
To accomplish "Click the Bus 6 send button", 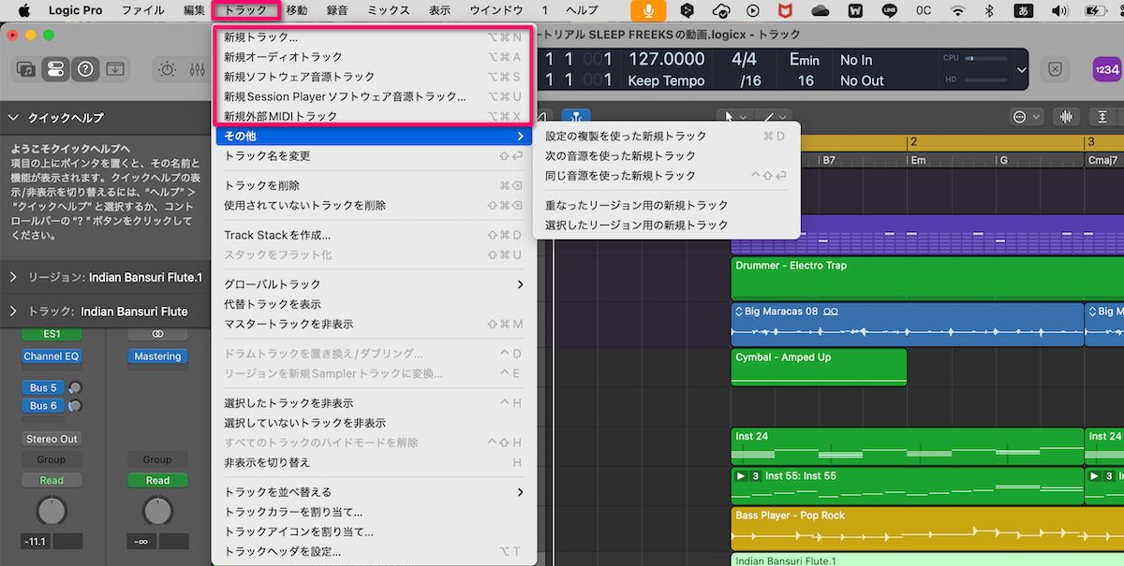I will click(x=43, y=406).
